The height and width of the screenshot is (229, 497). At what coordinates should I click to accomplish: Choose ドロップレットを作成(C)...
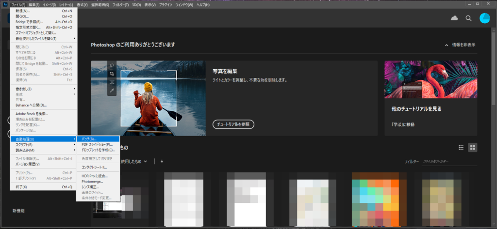pyautogui.click(x=98, y=150)
